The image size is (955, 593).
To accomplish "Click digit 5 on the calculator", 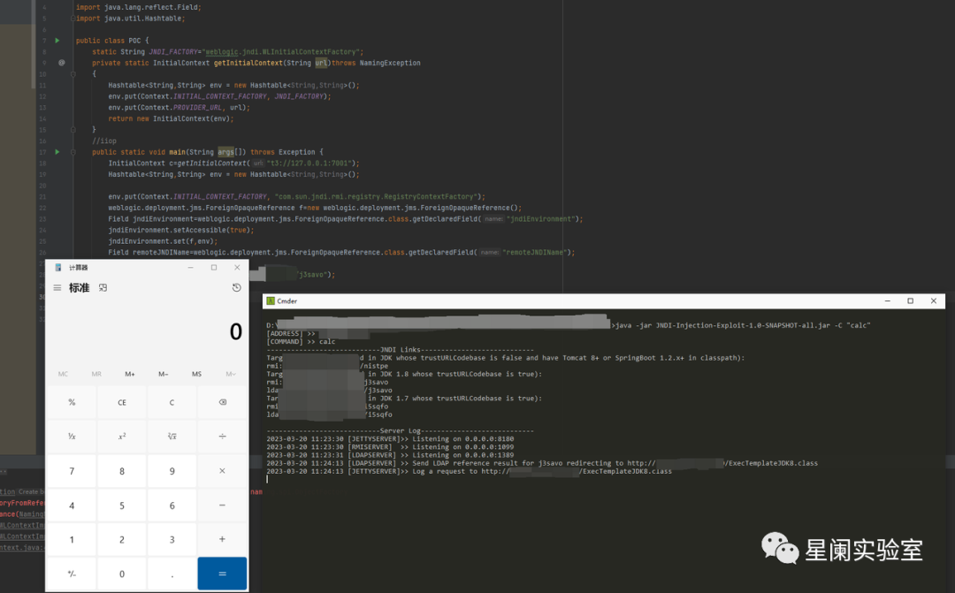I will coord(122,506).
